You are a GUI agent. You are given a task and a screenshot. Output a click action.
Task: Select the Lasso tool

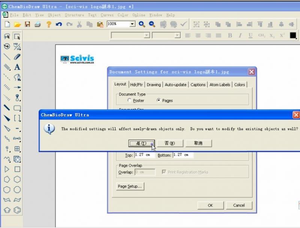click(7, 36)
